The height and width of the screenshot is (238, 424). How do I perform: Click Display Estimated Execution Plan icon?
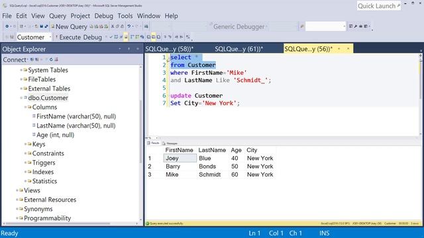116,37
